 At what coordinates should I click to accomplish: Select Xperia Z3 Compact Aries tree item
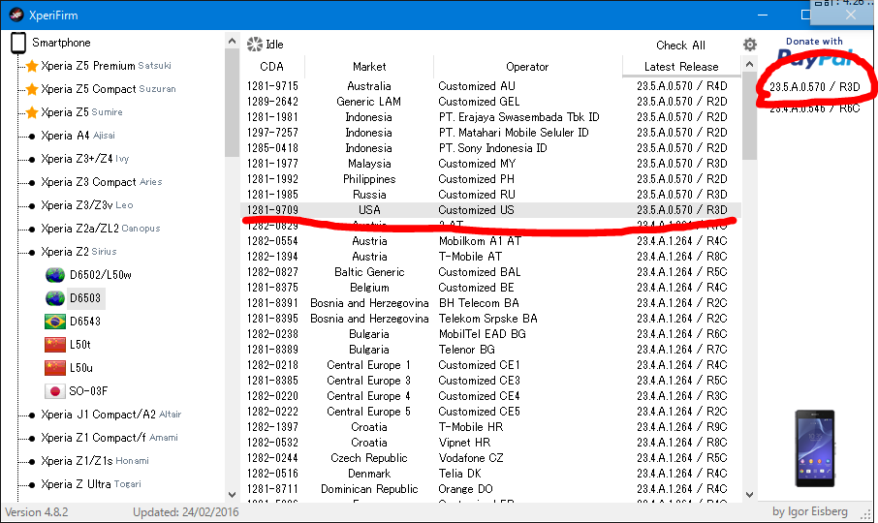[102, 182]
